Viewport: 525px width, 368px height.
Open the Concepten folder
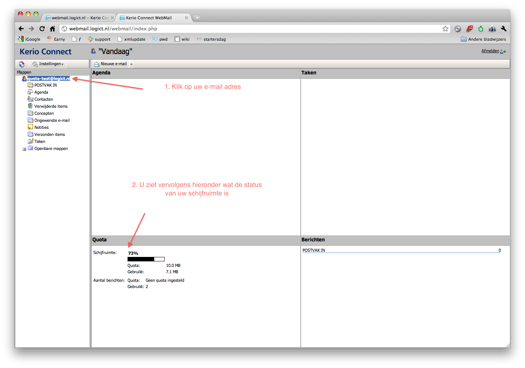point(44,113)
